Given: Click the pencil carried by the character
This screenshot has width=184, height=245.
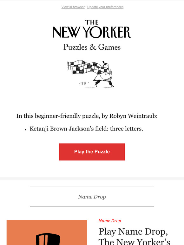Looking at the screenshot, I should coord(111,74).
